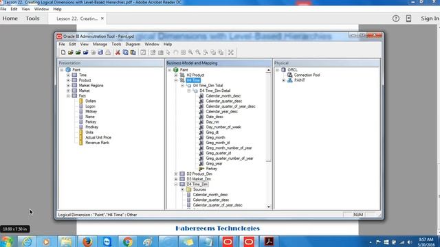Switch to the Acrobat Home tab
Image resolution: width=440 pixels, height=247 pixels.
(x=10, y=19)
